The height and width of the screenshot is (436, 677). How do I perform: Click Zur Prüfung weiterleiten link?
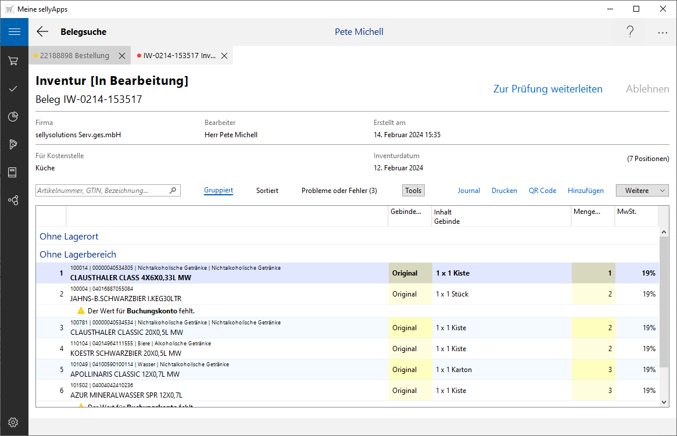pos(547,89)
